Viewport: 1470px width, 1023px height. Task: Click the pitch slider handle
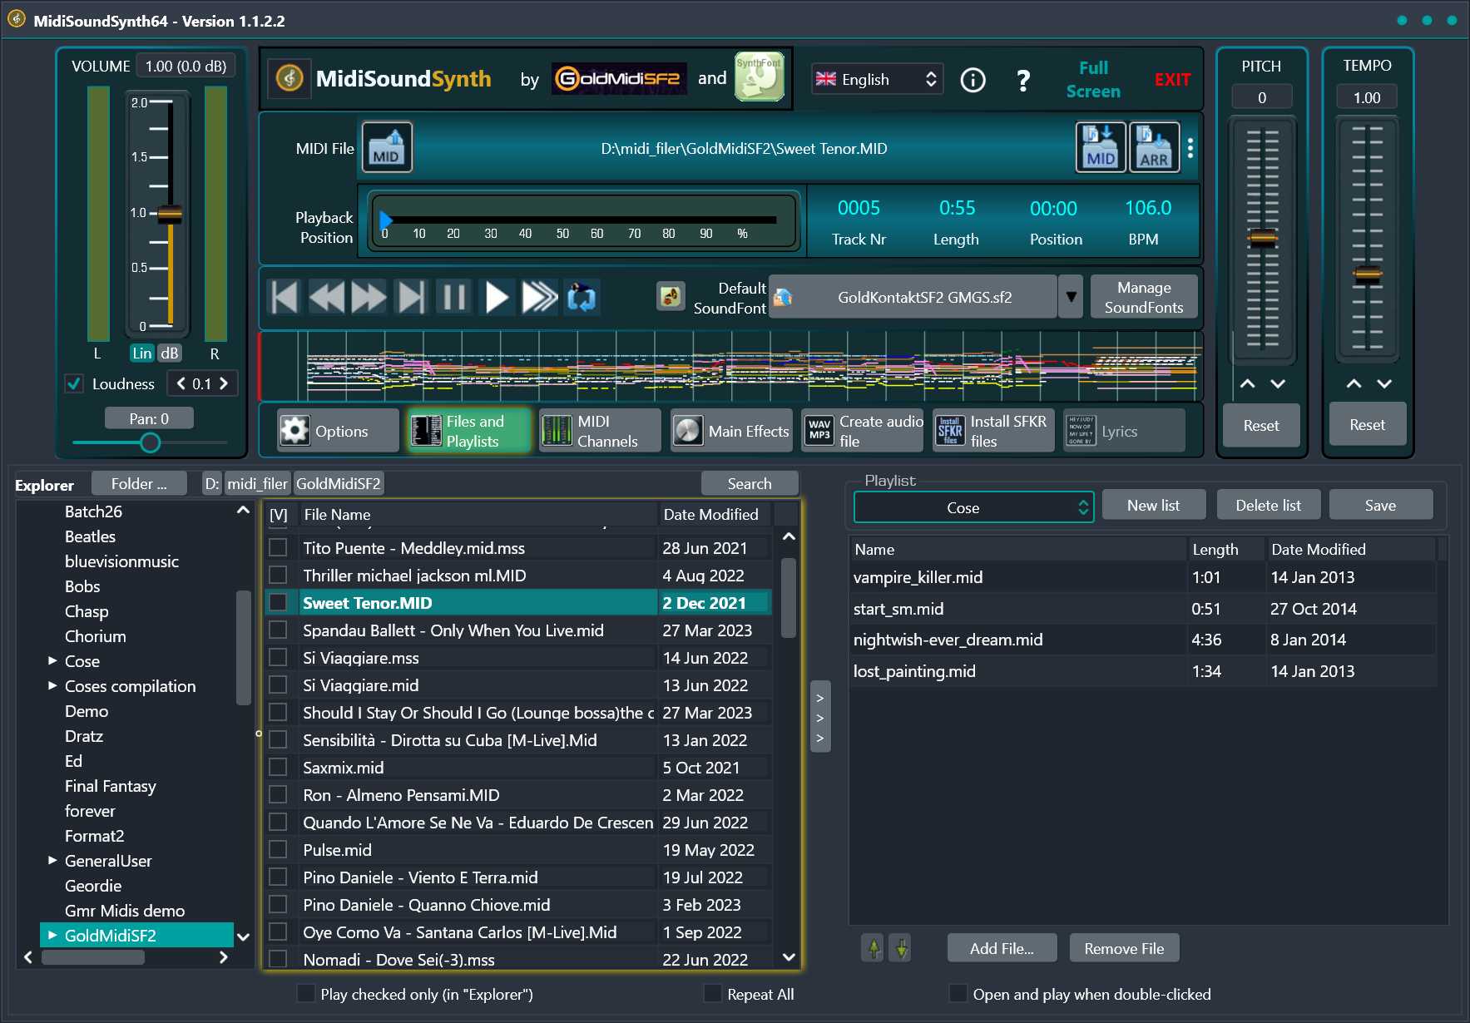(x=1262, y=239)
